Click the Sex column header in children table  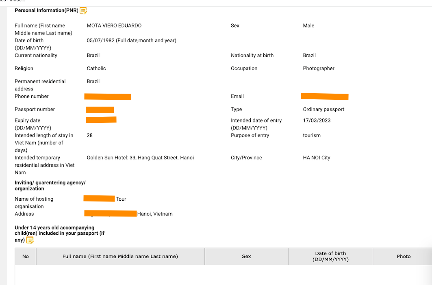(x=247, y=256)
